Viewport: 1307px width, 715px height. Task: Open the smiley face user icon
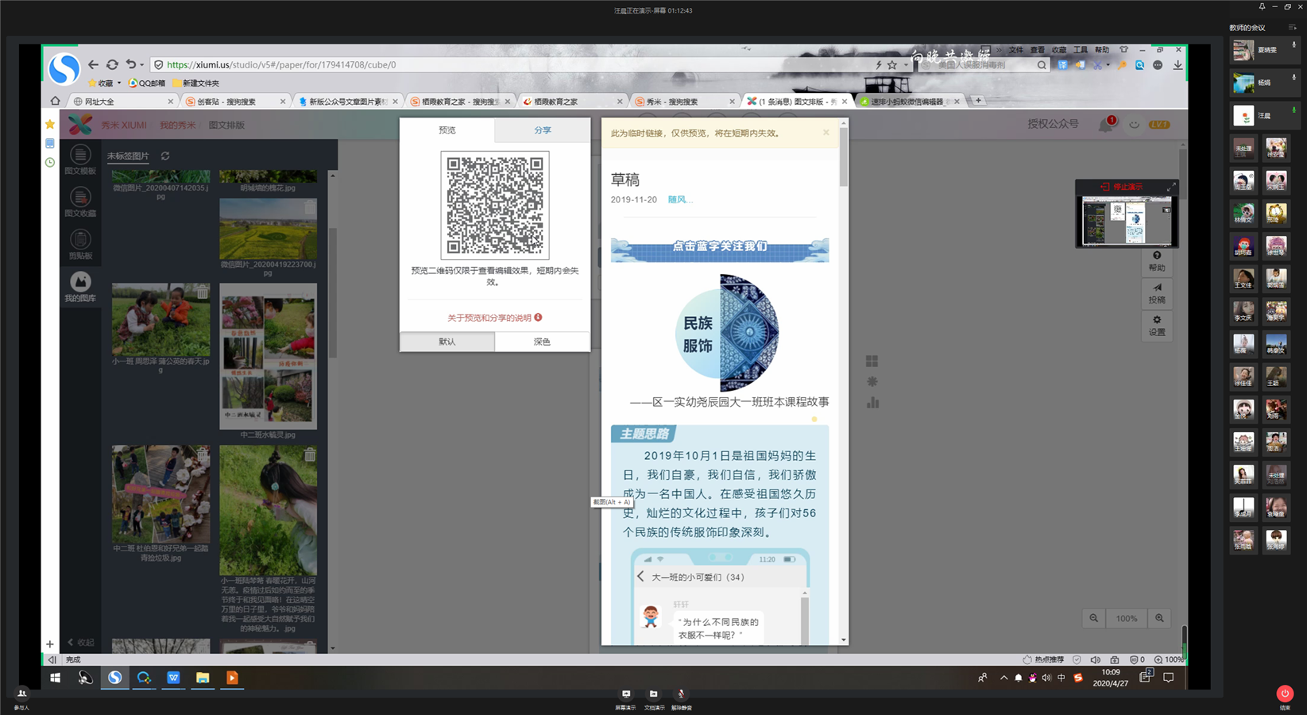click(1134, 124)
